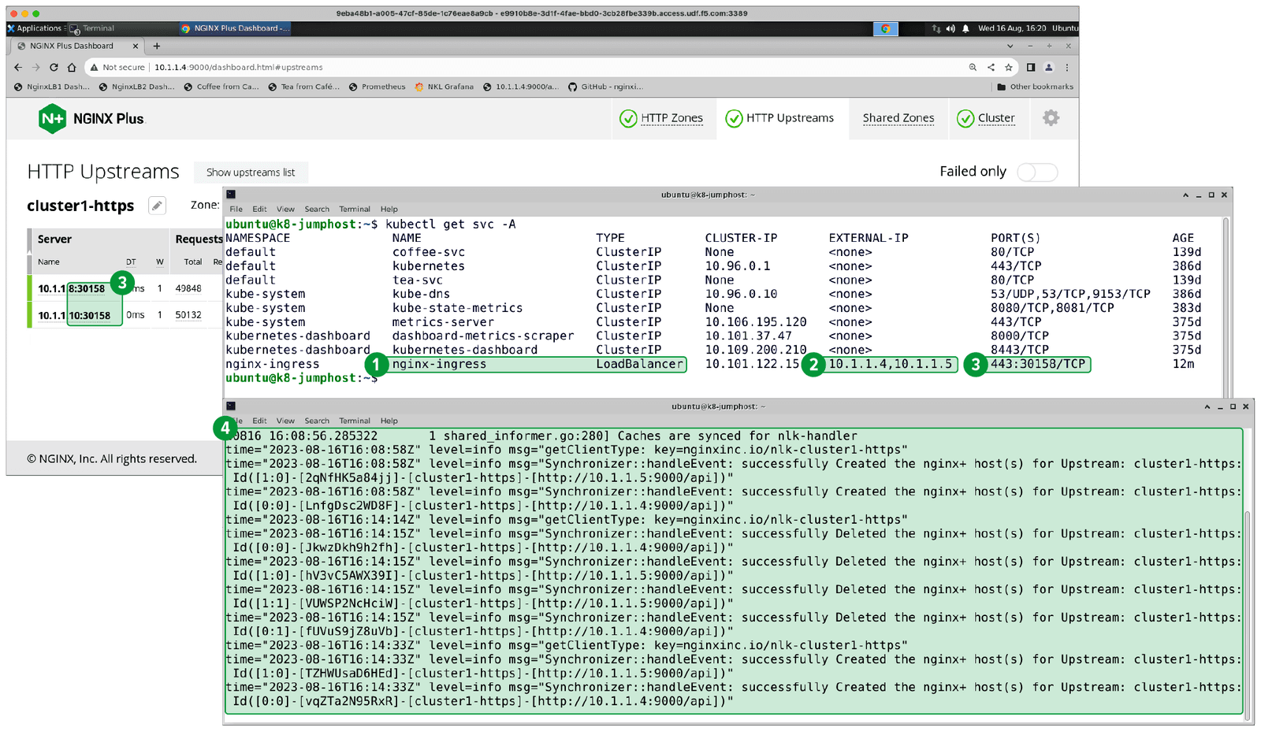Click the Show upstreams list button
This screenshot has height=731, width=1261.
[x=251, y=172]
